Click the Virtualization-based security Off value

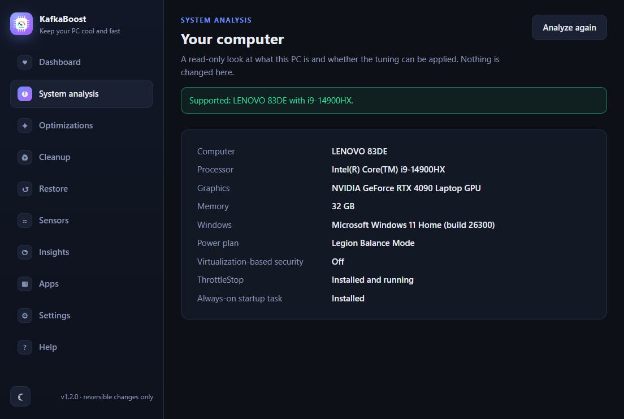(x=338, y=262)
